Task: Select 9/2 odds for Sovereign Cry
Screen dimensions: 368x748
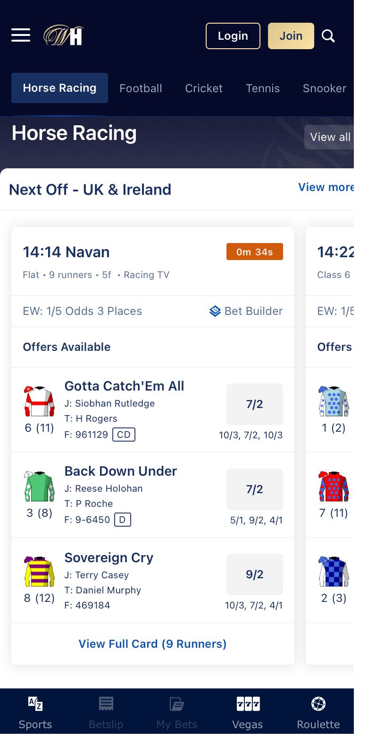Action: tap(255, 574)
